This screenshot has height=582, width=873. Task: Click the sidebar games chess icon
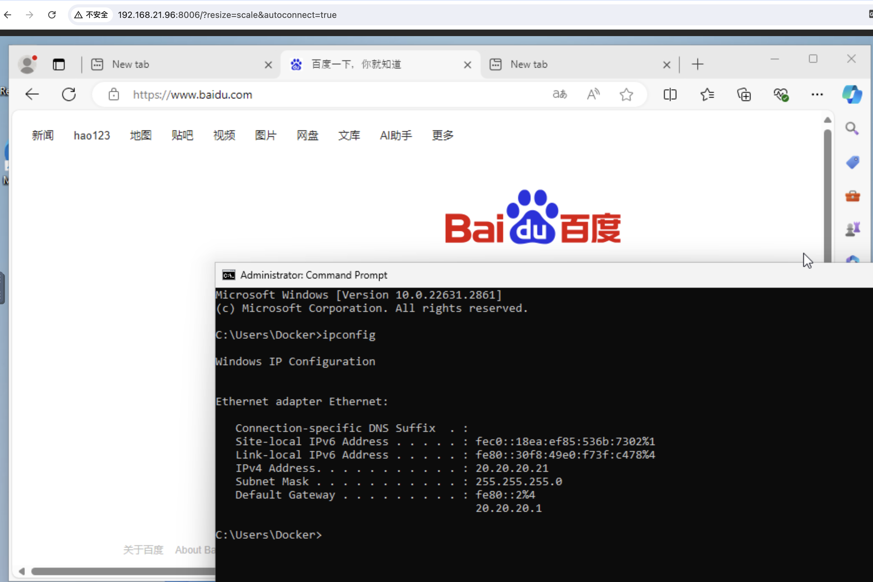[x=853, y=229]
